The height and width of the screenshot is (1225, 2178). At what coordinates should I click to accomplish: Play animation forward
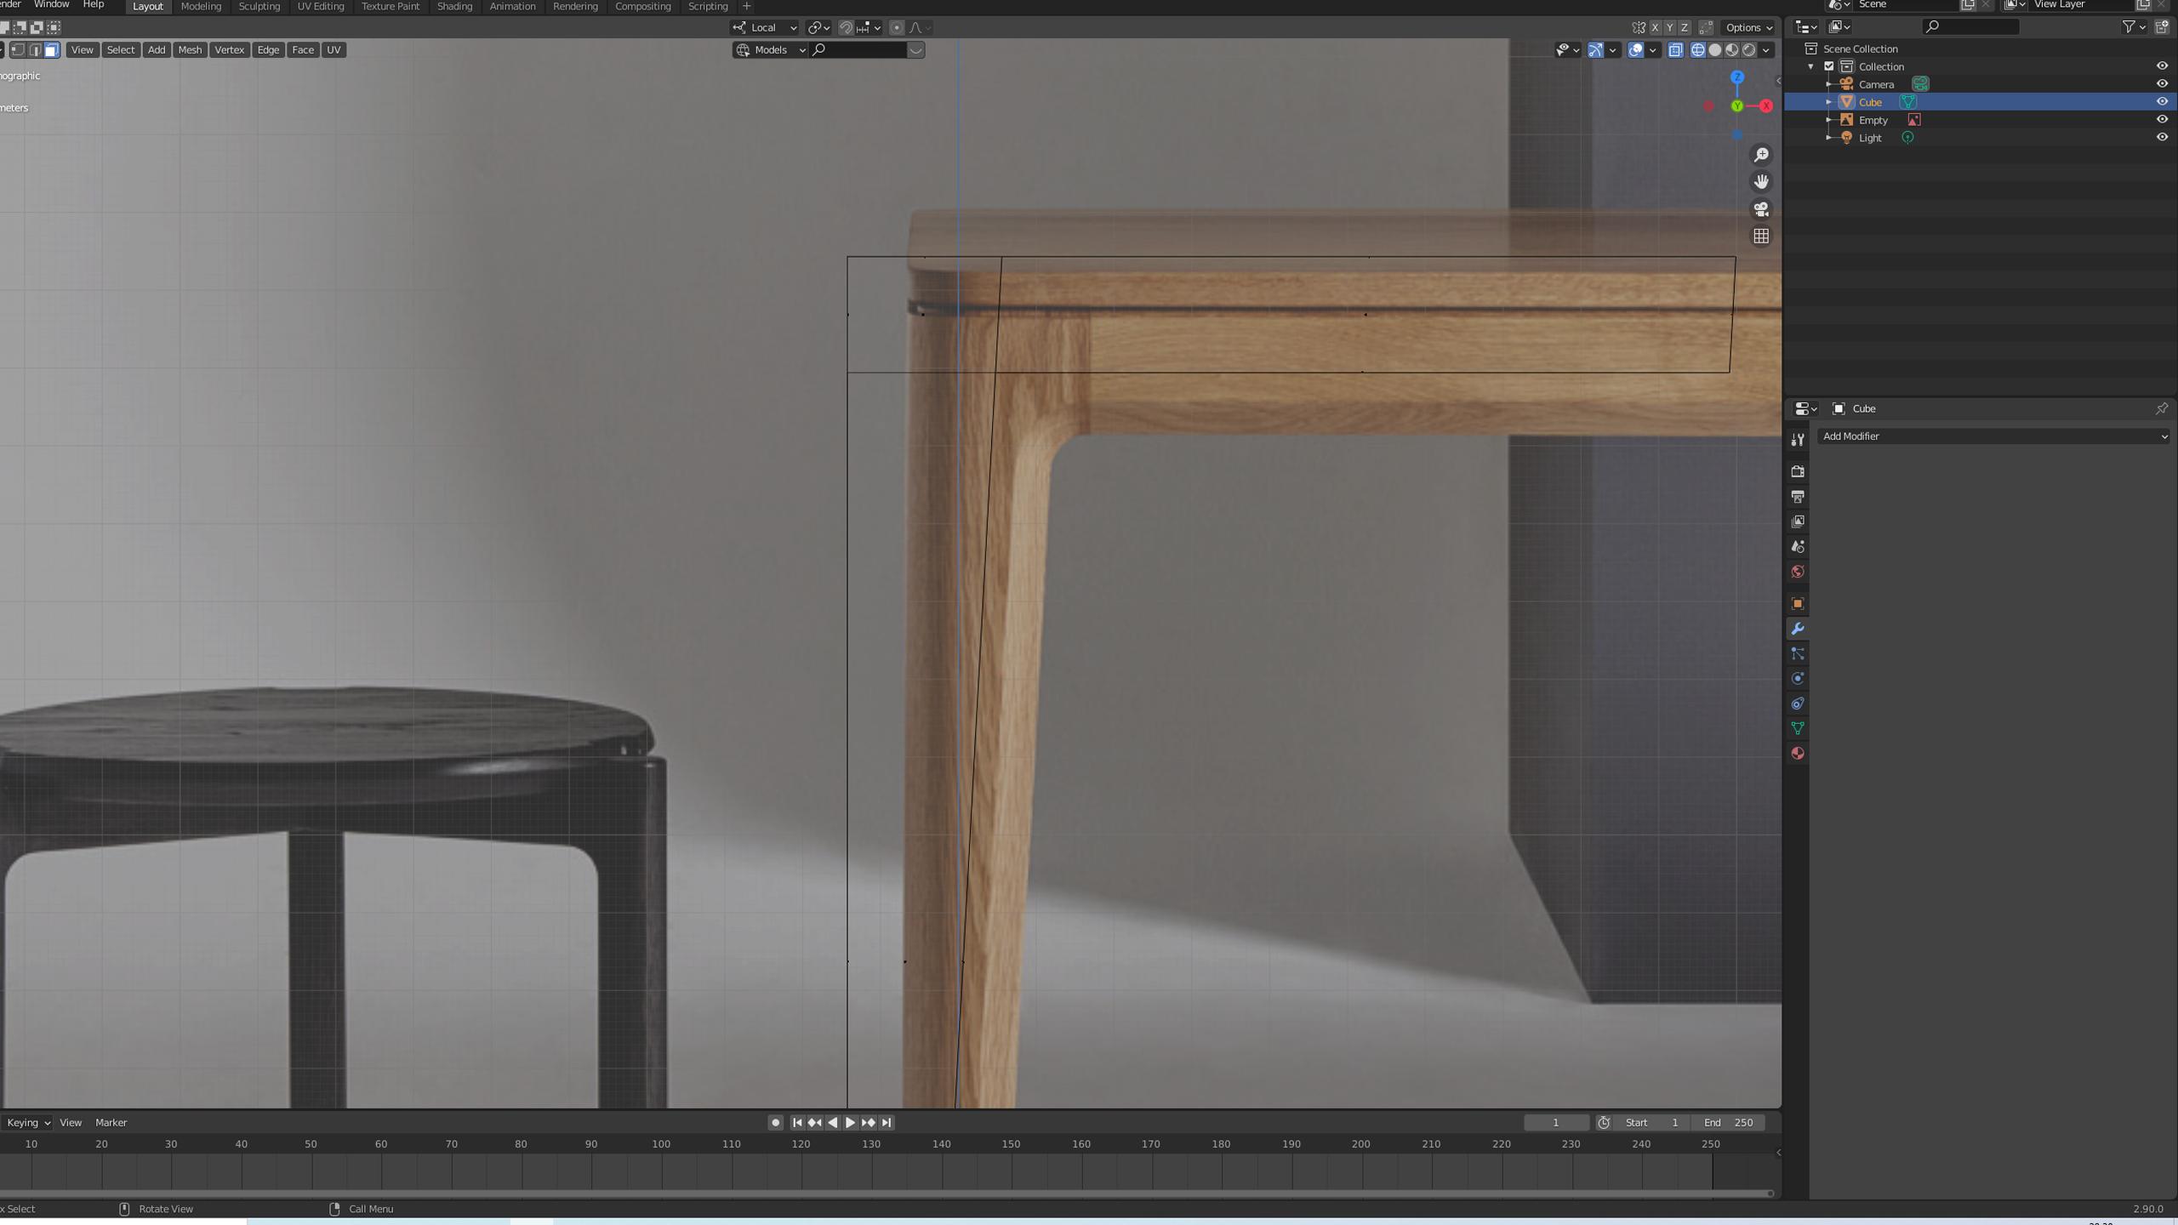850,1123
